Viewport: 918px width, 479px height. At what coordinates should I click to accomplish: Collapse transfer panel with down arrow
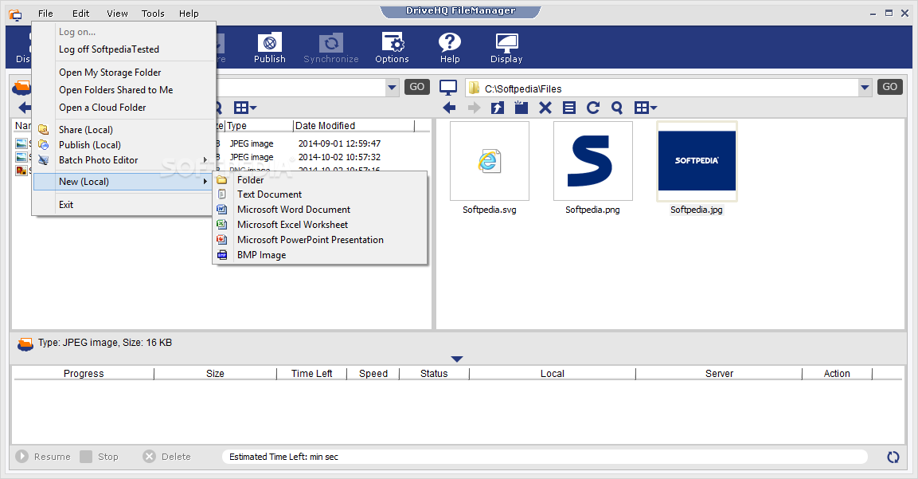pyautogui.click(x=457, y=359)
